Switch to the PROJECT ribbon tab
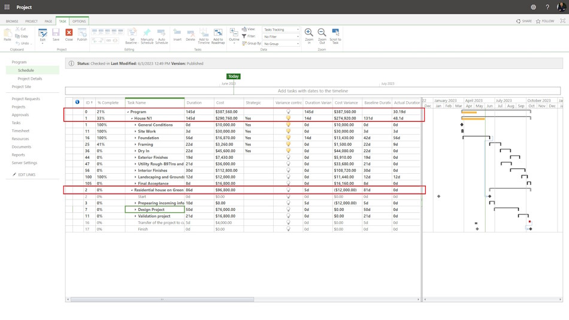Viewport: 569px width, 320px height. pyautogui.click(x=31, y=22)
